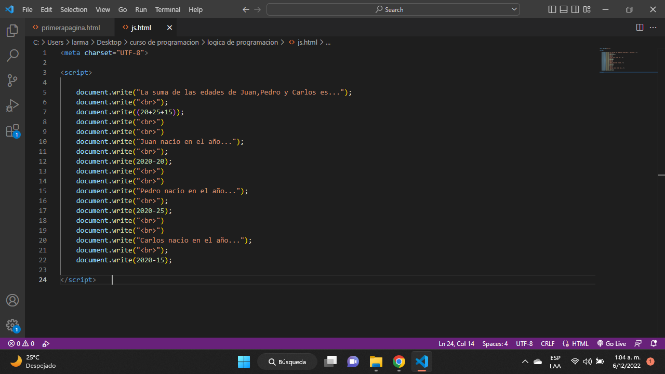Open the notifications bell
The height and width of the screenshot is (374, 665).
point(654,343)
